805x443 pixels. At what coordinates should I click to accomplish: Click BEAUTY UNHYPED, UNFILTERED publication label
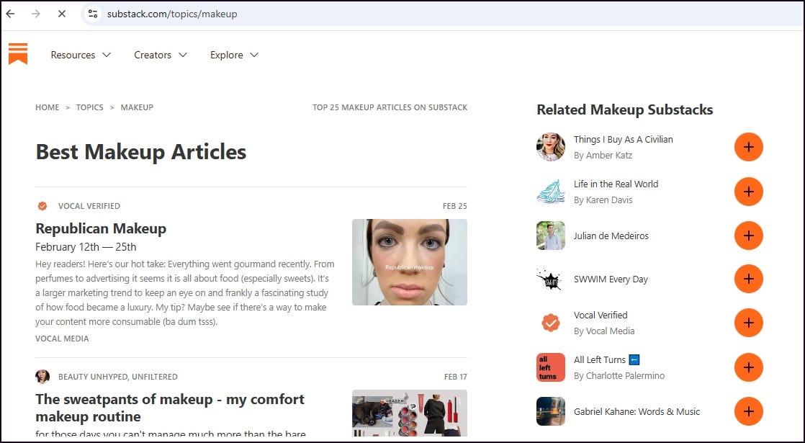(117, 376)
